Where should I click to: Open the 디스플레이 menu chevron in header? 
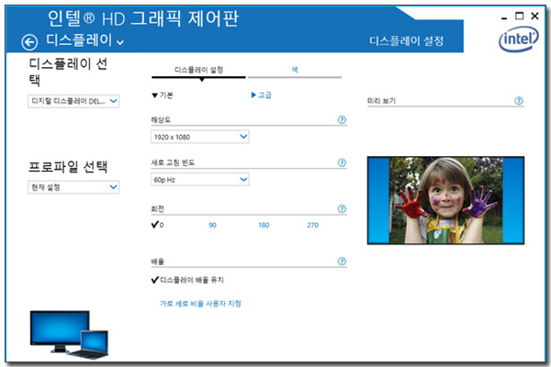pyautogui.click(x=119, y=42)
